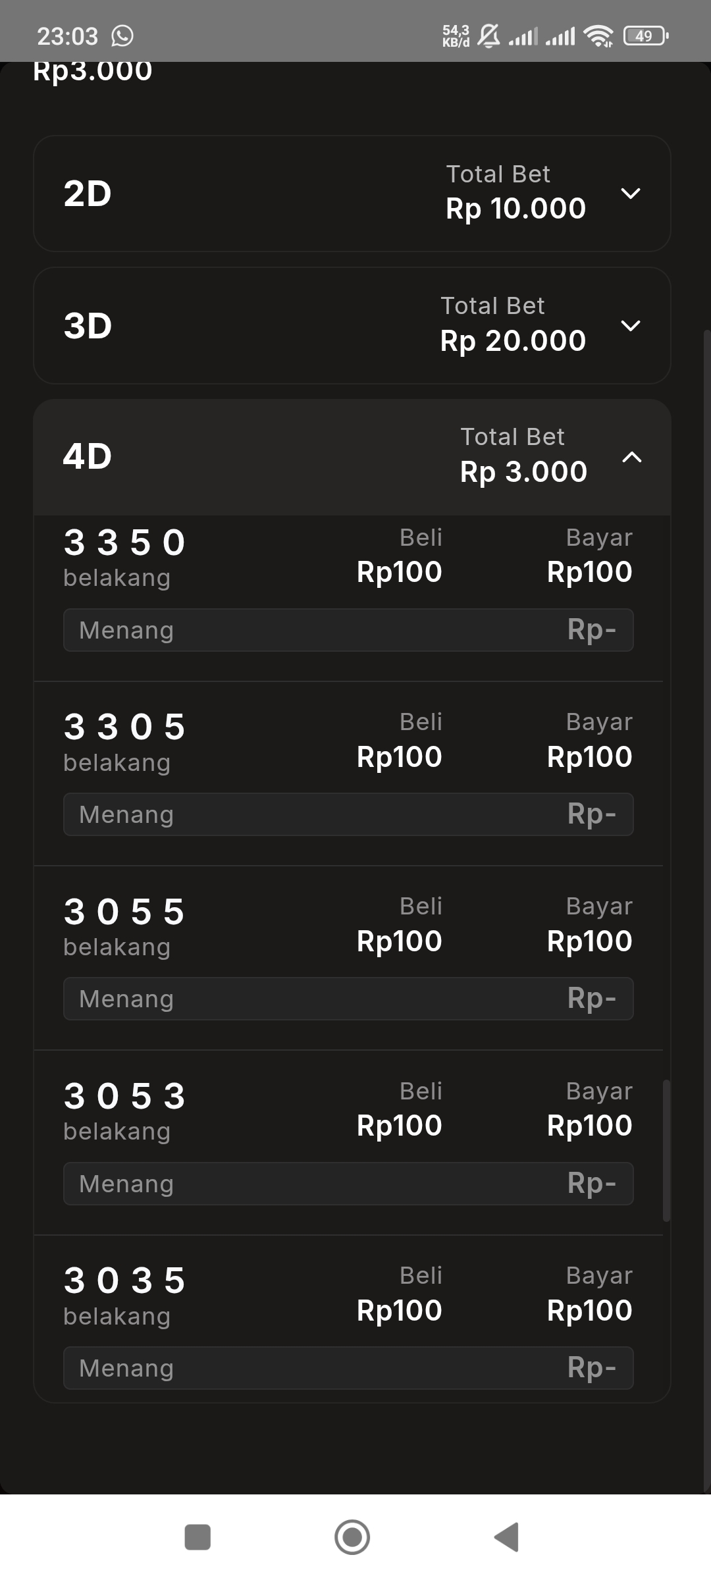The height and width of the screenshot is (1580, 711).
Task: Tap the clock time in status bar
Action: tap(67, 36)
